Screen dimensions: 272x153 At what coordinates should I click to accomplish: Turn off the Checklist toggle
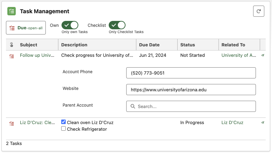coord(117,25)
